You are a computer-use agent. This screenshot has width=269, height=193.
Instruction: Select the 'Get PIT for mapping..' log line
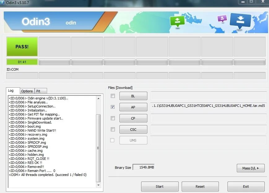[34, 114]
